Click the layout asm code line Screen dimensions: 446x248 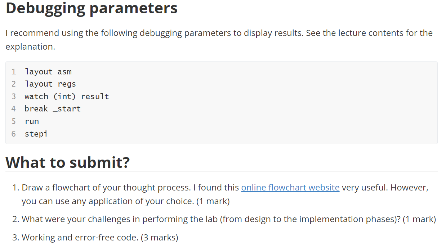(x=48, y=72)
